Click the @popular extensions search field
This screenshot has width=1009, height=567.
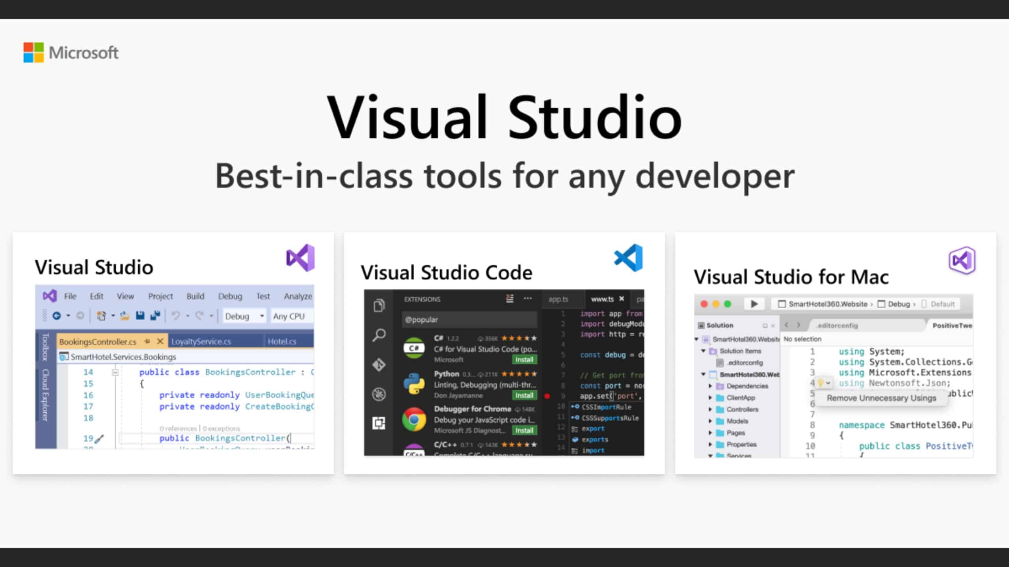pos(469,319)
